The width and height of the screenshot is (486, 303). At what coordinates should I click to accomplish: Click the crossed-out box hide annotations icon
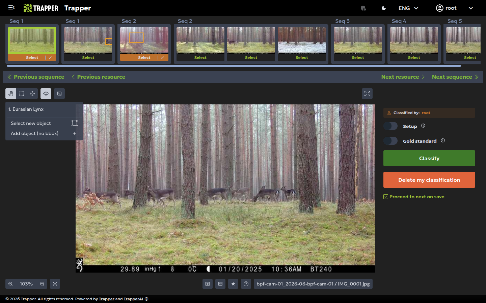click(59, 94)
